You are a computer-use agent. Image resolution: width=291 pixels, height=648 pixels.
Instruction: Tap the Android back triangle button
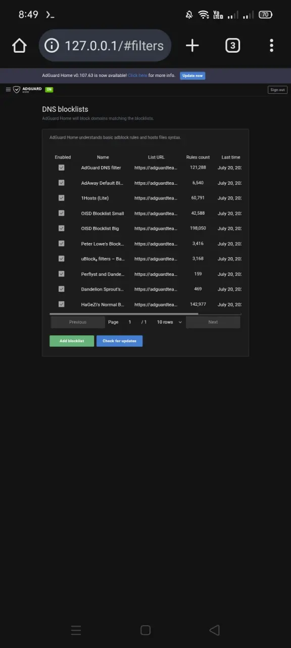pos(214,630)
